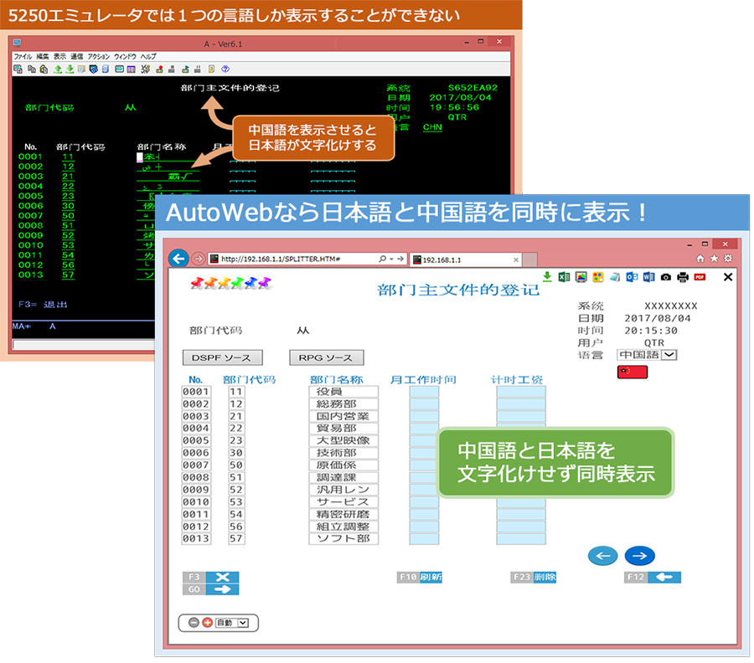
Task: Click the 総務部 department name field
Action: [x=343, y=404]
